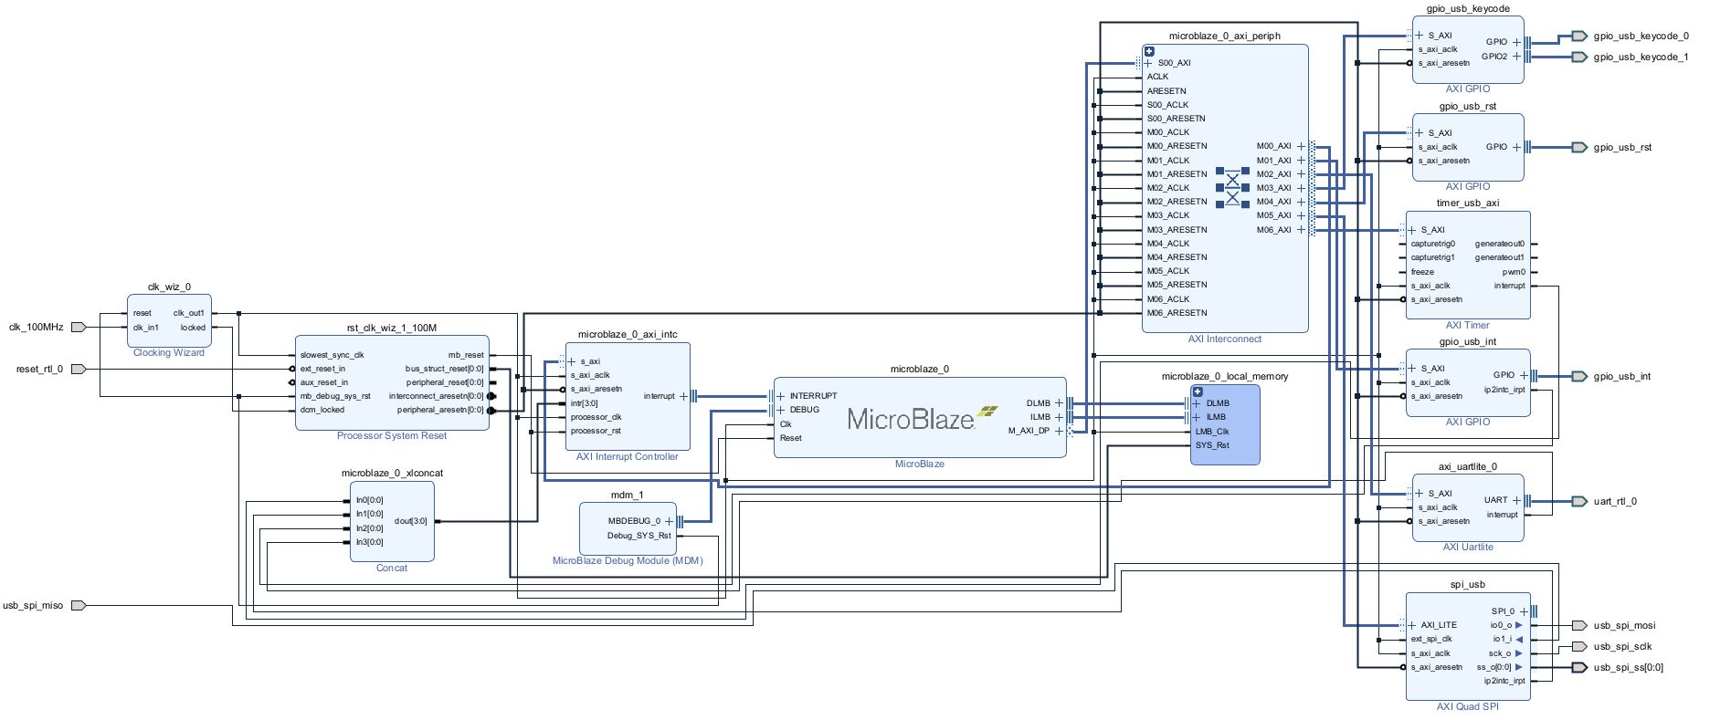Select the gpio_usb_keycode_0 output port symbol
Image resolution: width=1710 pixels, height=720 pixels.
1579,37
